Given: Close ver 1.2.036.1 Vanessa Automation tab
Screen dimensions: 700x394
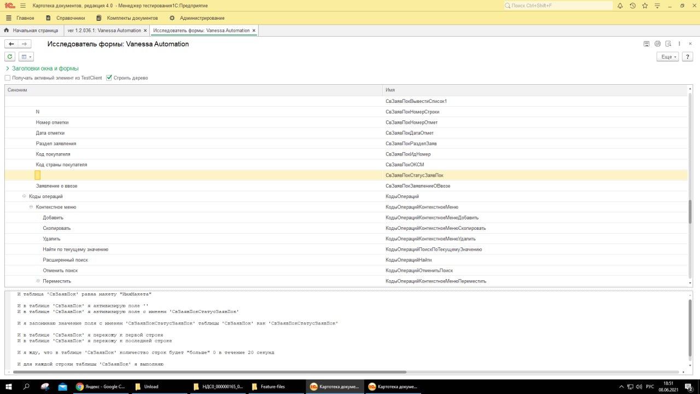Looking at the screenshot, I should click(x=145, y=31).
